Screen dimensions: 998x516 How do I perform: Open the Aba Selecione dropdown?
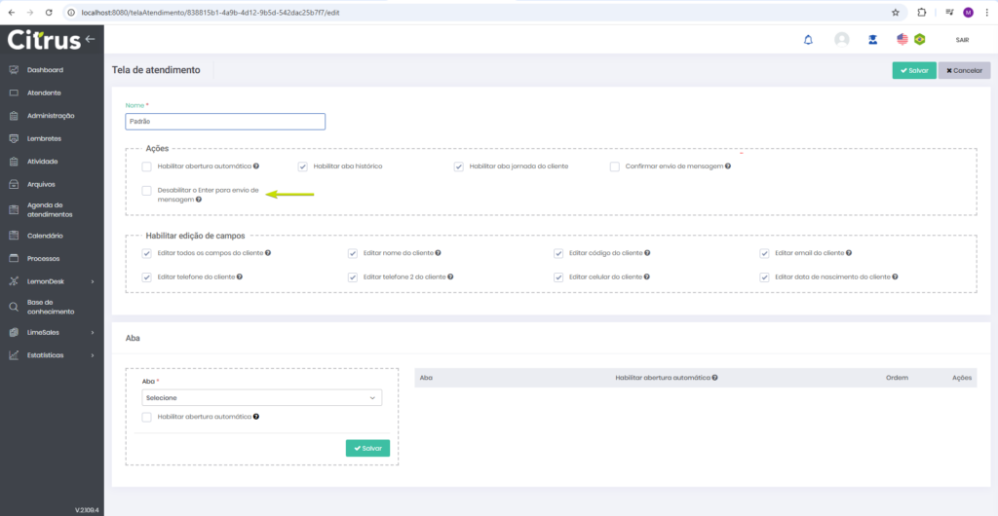point(261,398)
